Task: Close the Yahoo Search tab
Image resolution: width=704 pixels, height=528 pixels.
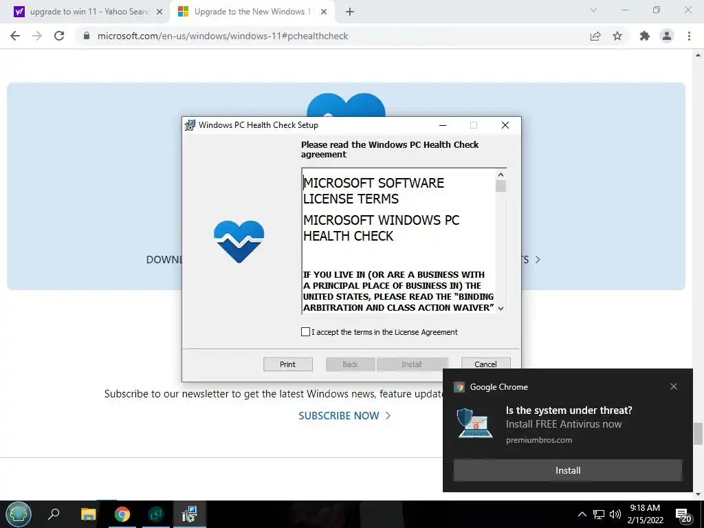Action: point(159,12)
